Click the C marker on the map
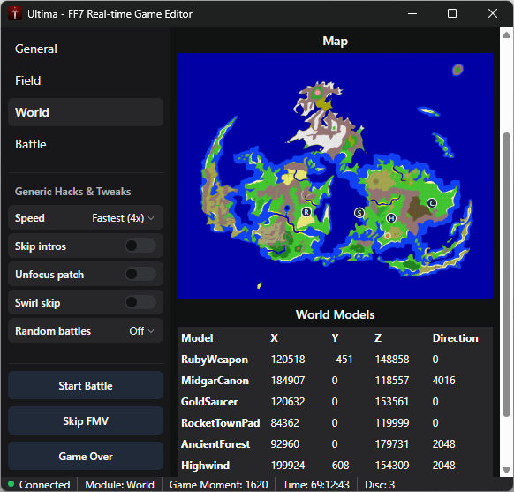 (x=432, y=203)
